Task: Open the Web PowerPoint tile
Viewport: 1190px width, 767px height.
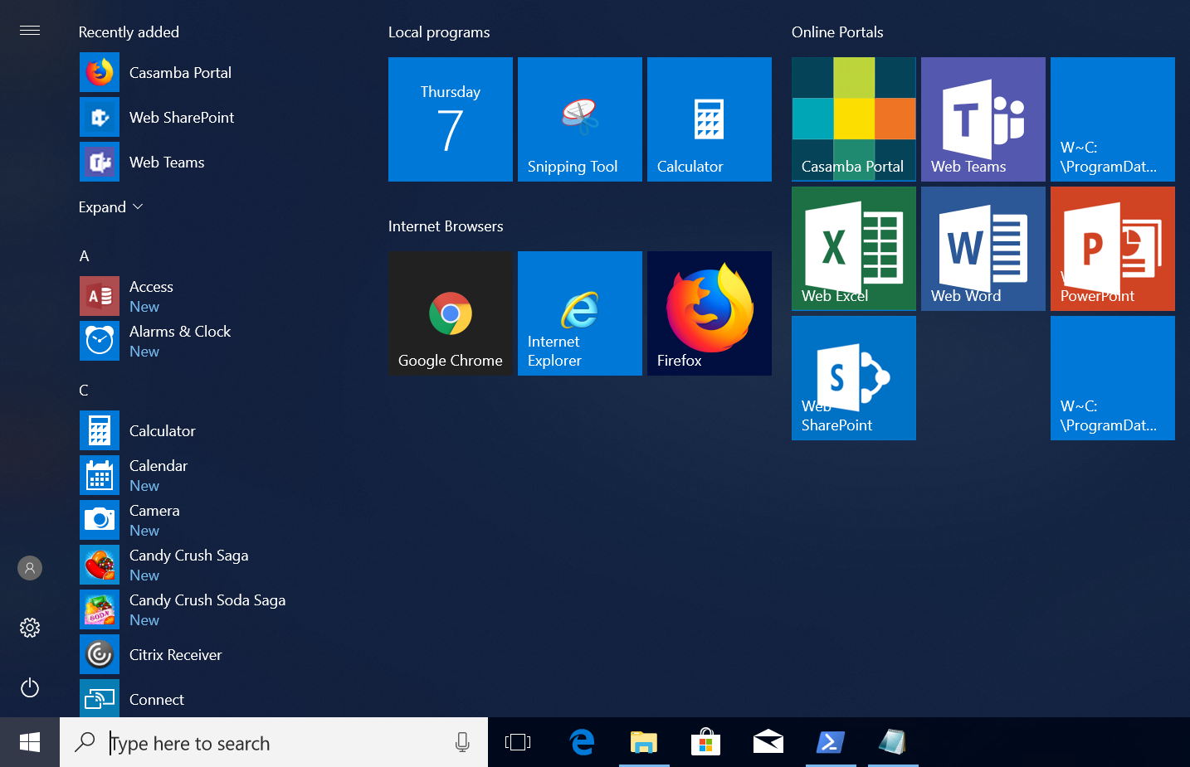Action: click(x=1112, y=248)
